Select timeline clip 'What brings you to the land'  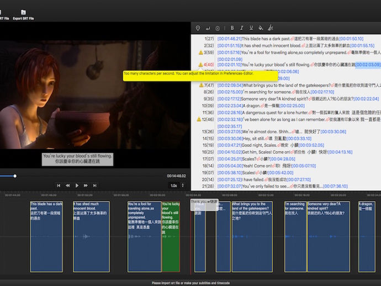(252, 236)
